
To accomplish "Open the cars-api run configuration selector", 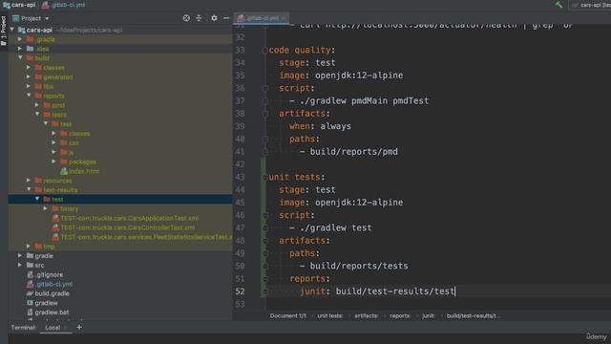I will tap(591, 5).
